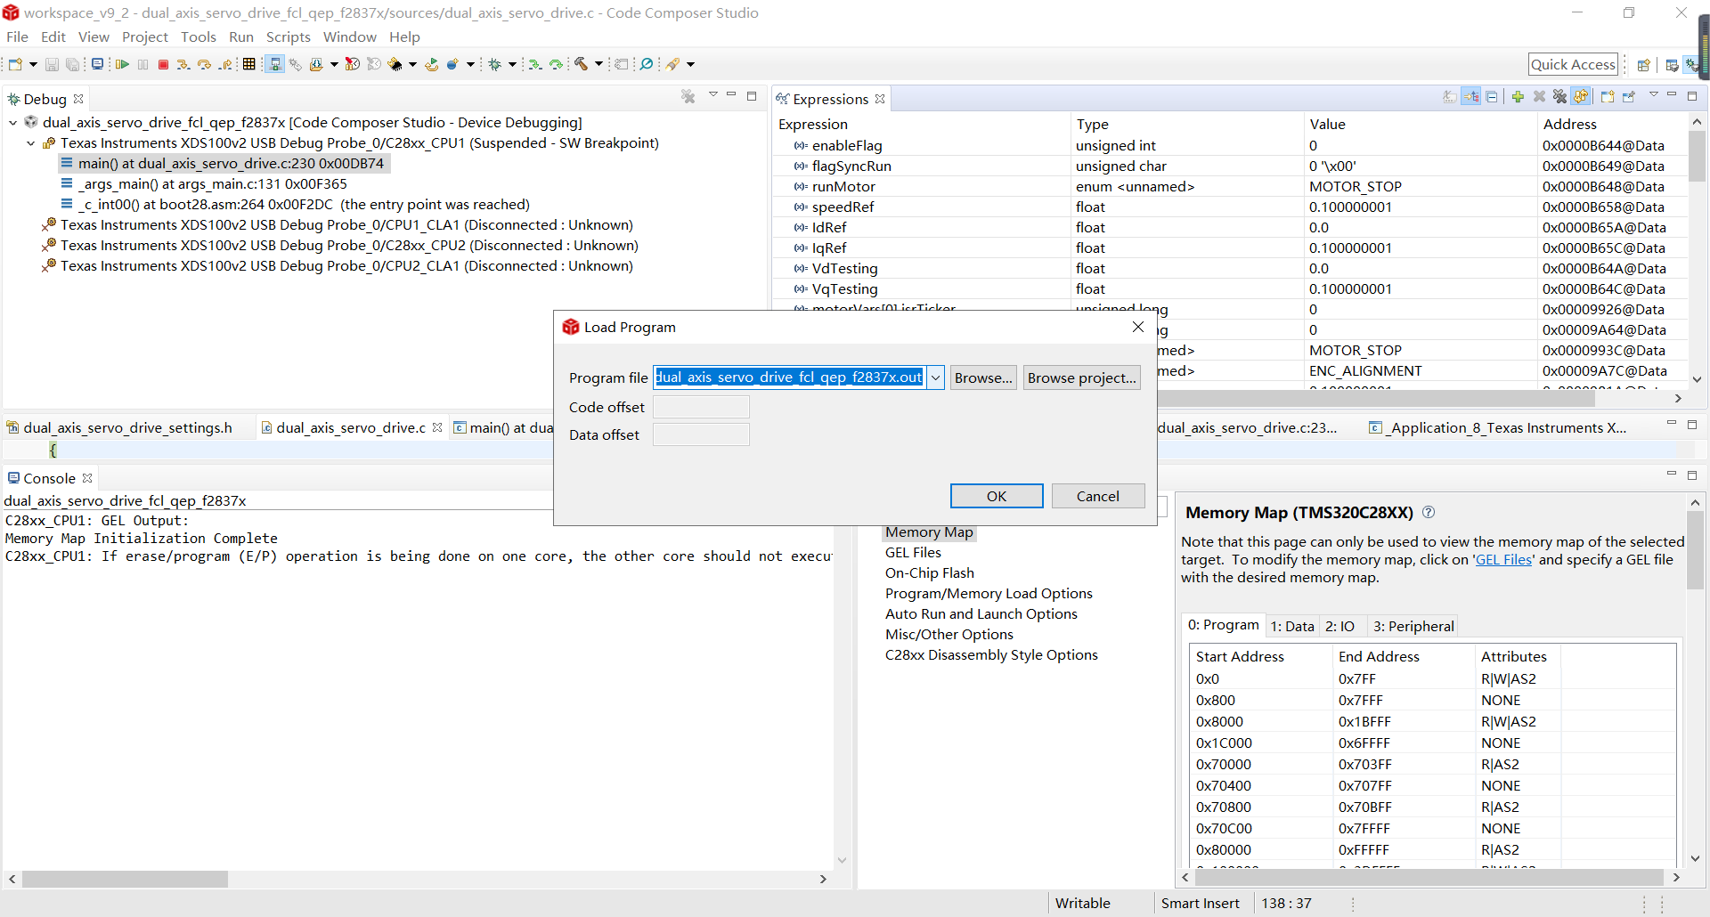1710x917 pixels.
Task: Open the File menu
Action: pos(17,37)
